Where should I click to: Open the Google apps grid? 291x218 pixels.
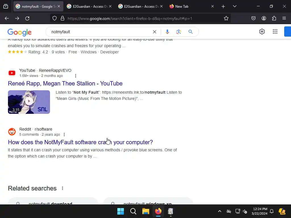[275, 32]
